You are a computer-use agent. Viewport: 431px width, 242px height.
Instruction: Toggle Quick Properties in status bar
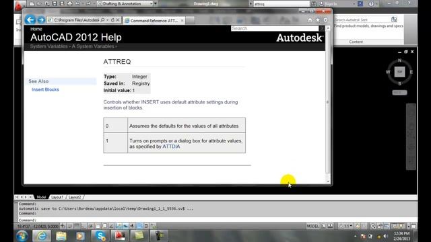tap(147, 226)
